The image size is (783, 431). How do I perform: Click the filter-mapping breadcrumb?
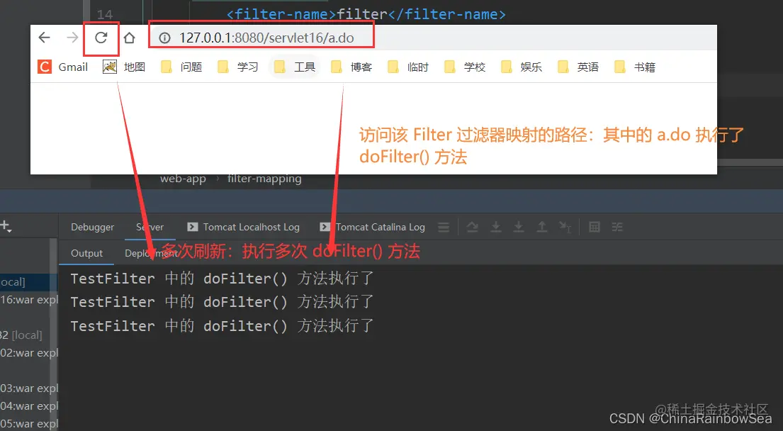(264, 179)
